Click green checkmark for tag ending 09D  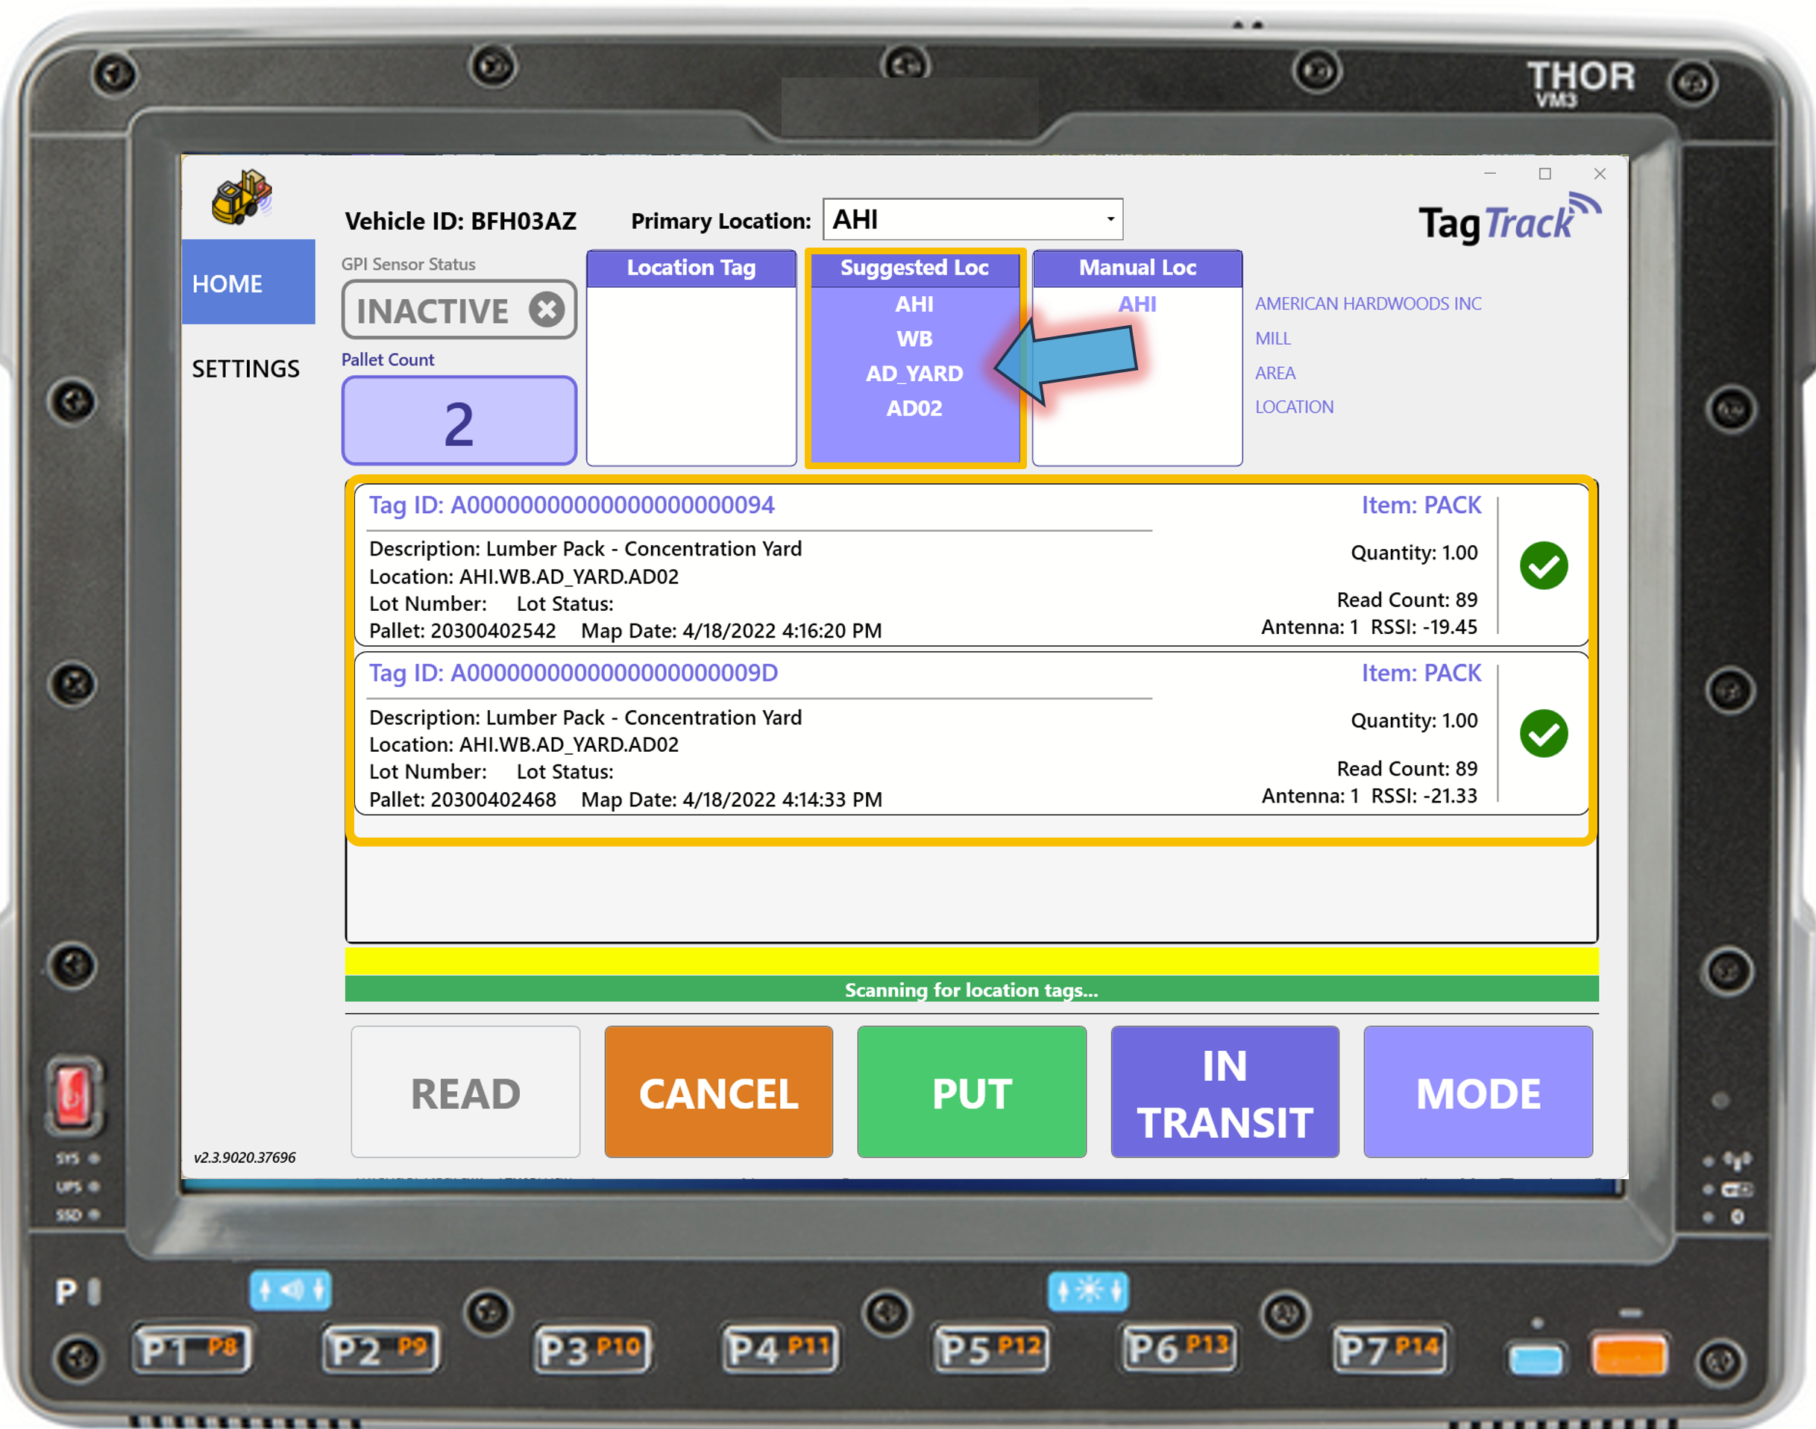coord(1543,734)
